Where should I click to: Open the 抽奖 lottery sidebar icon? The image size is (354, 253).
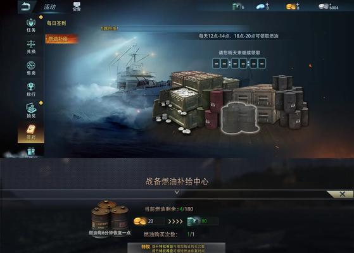(31, 111)
